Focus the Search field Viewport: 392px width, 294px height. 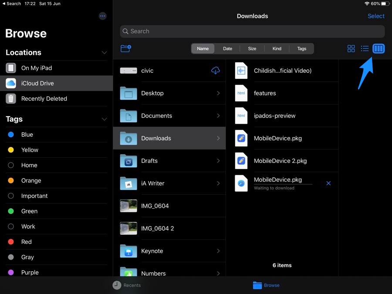click(x=252, y=31)
